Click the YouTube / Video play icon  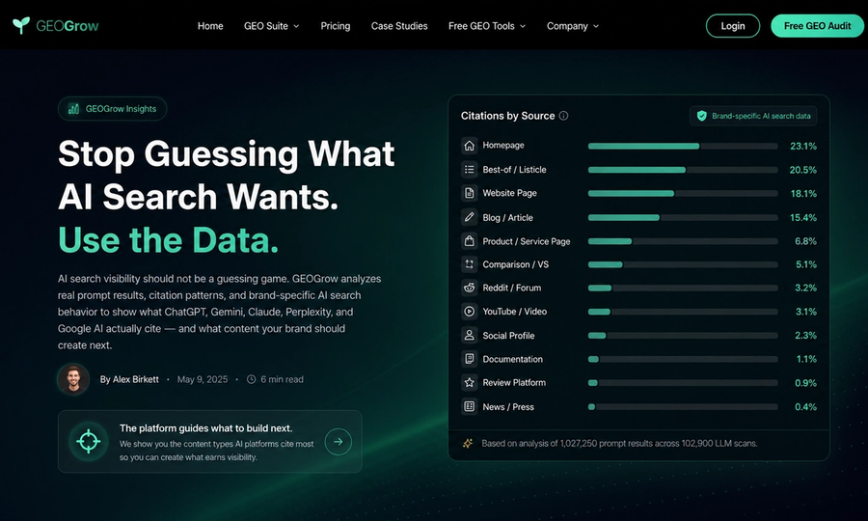(469, 312)
